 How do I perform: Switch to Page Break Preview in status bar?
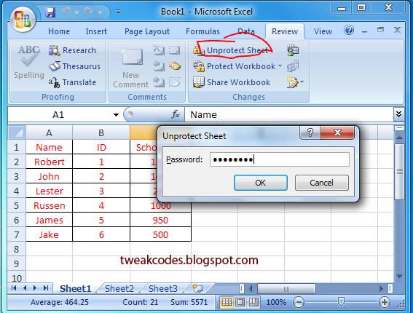(x=253, y=302)
